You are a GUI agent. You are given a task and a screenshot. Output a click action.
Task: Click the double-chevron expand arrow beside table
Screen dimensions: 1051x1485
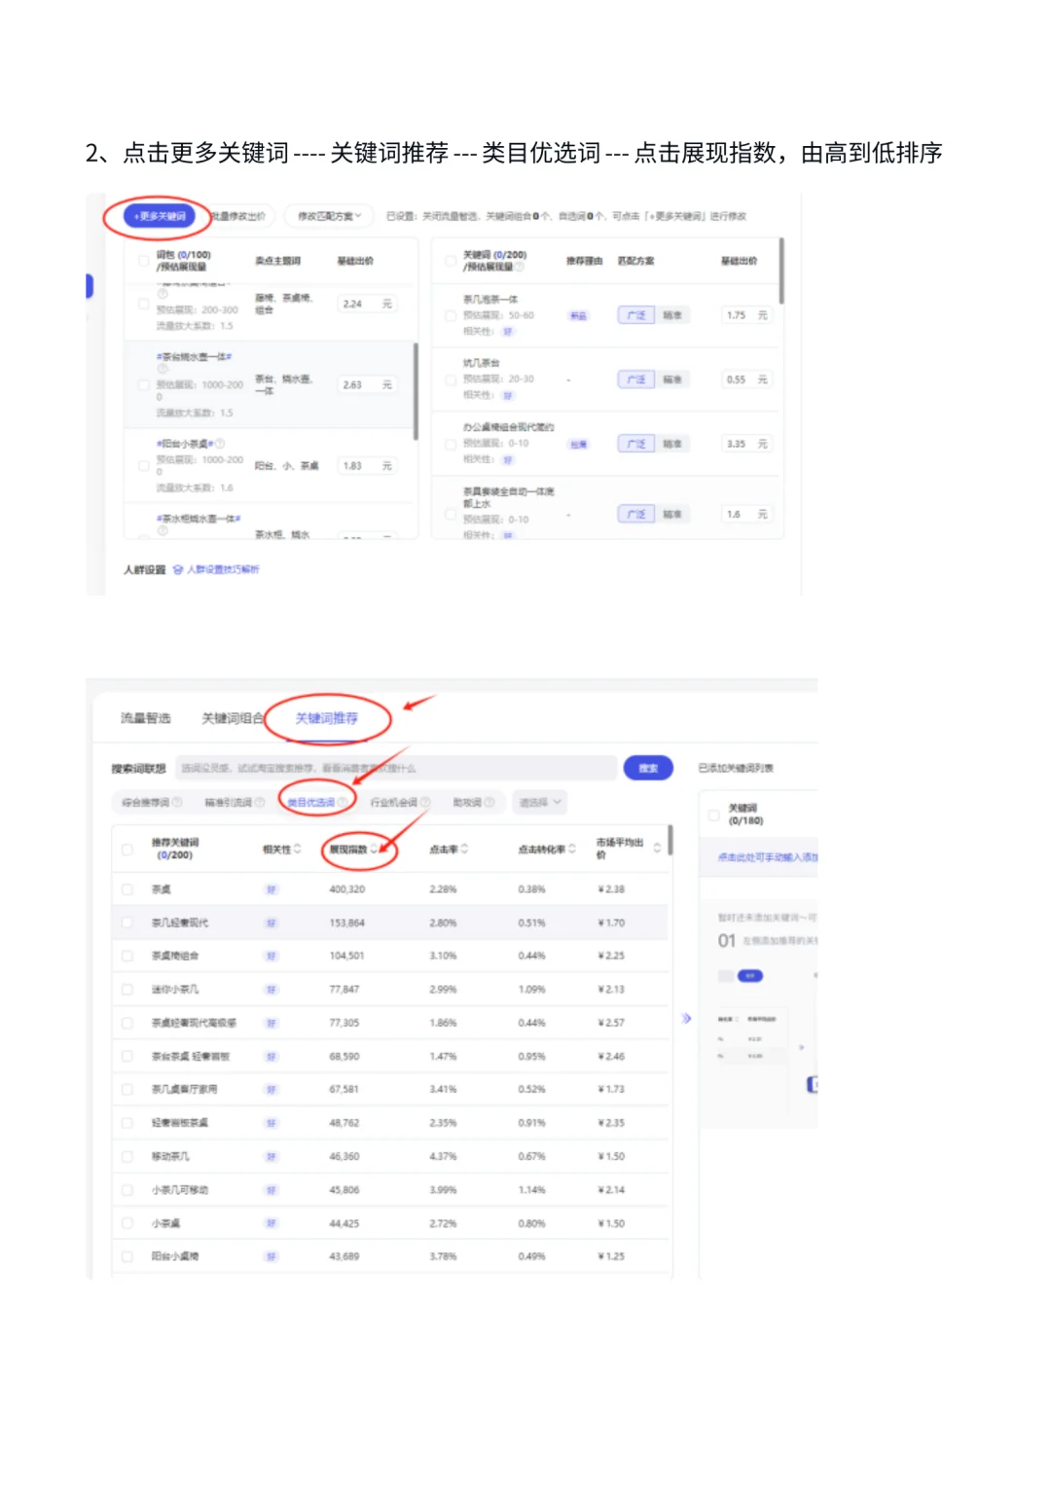(686, 1018)
